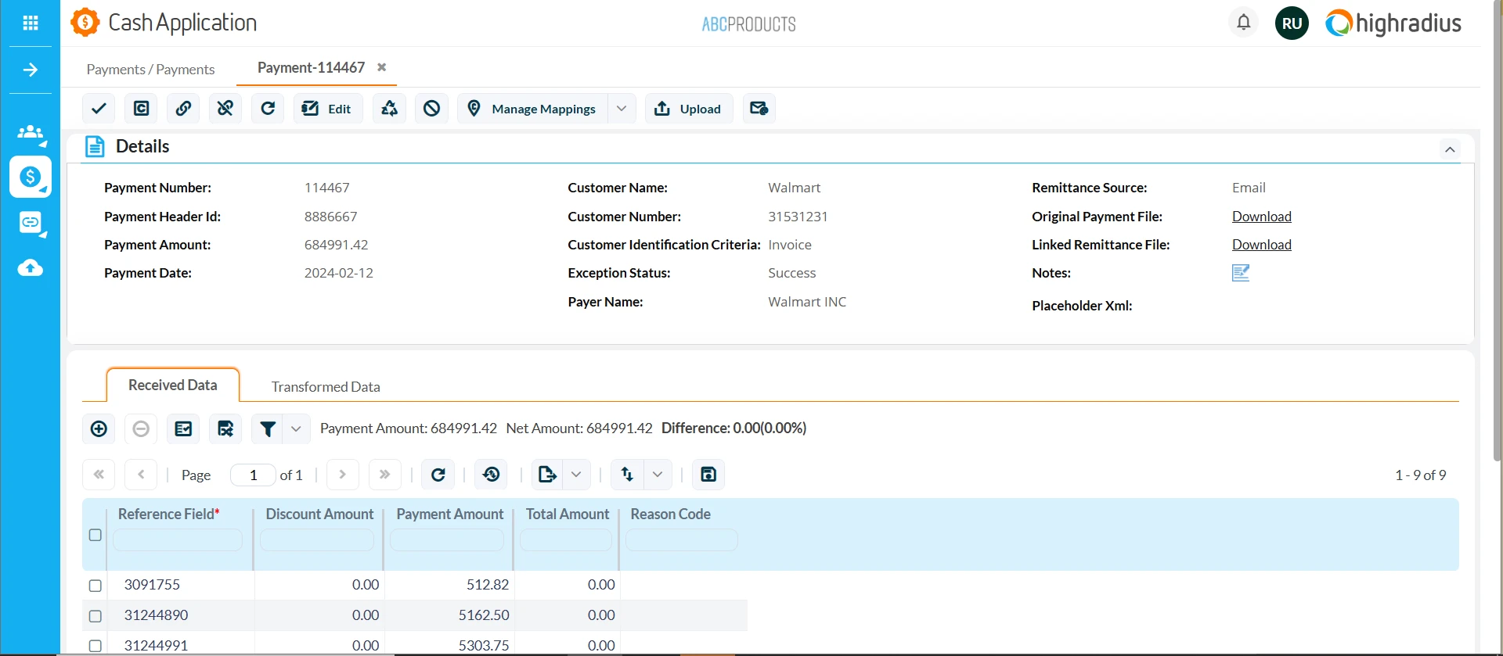
Task: Open the Notes edit icon
Action: point(1241,273)
